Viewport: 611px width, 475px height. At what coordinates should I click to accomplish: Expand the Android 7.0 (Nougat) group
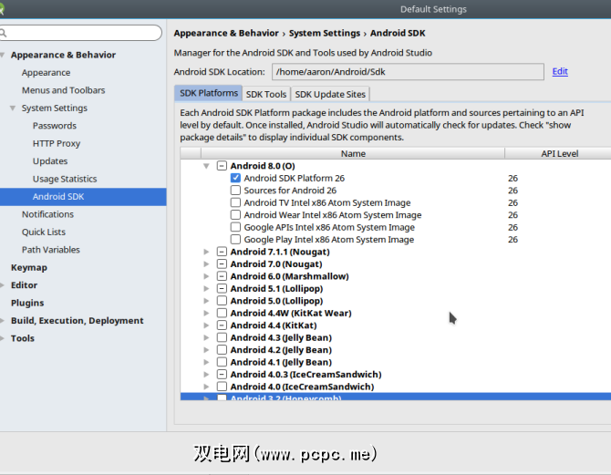tap(206, 263)
